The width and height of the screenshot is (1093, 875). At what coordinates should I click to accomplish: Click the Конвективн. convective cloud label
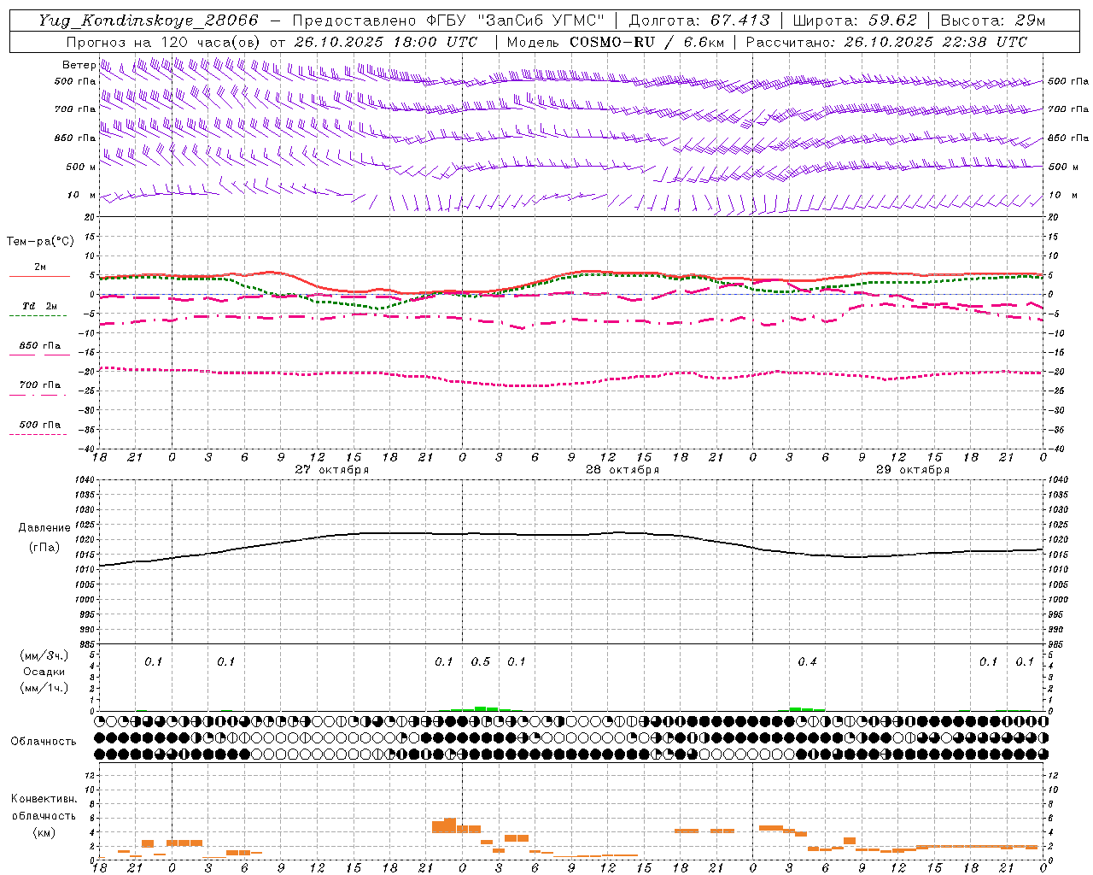pos(44,799)
